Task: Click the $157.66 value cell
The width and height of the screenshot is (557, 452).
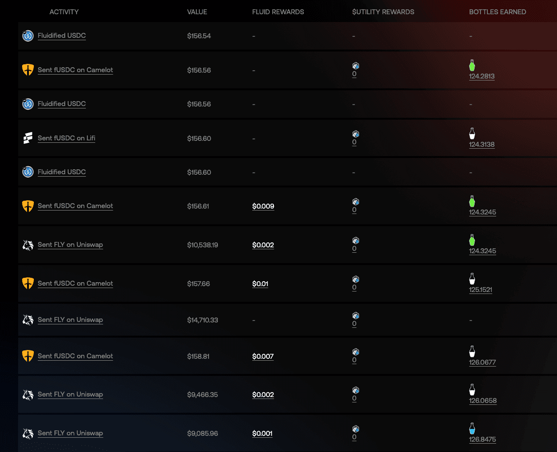Action: pyautogui.click(x=199, y=284)
